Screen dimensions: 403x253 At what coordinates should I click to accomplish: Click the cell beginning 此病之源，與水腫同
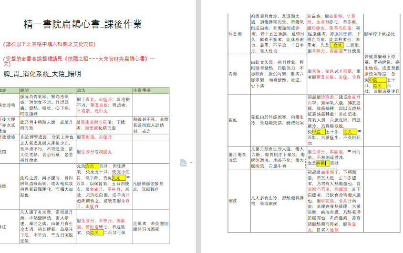coord(47,186)
